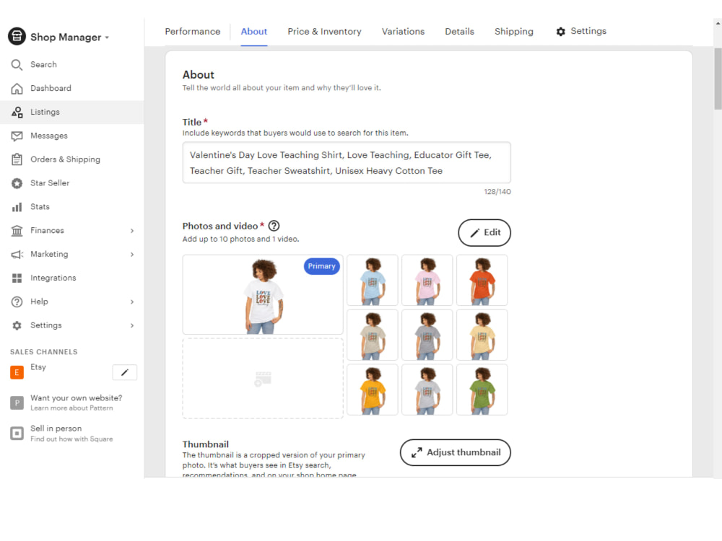
Task: Select the light gray shirt photo
Action: [x=427, y=390]
